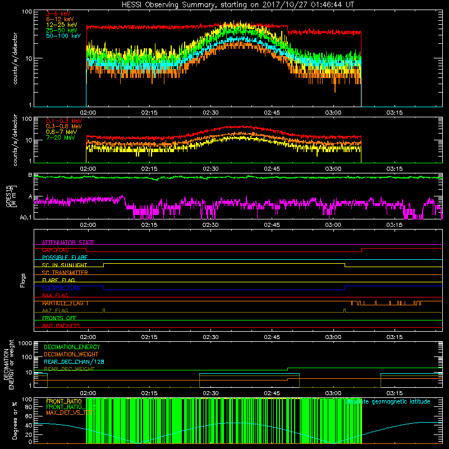Select the 03:00 tick under the MeV panel
The width and height of the screenshot is (449, 449).
pyautogui.click(x=333, y=169)
